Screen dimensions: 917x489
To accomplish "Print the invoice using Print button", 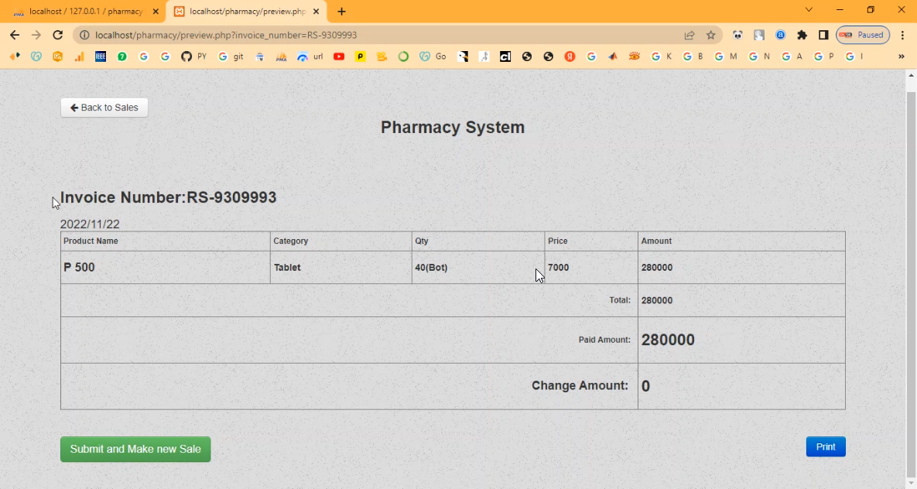I will (x=825, y=447).
